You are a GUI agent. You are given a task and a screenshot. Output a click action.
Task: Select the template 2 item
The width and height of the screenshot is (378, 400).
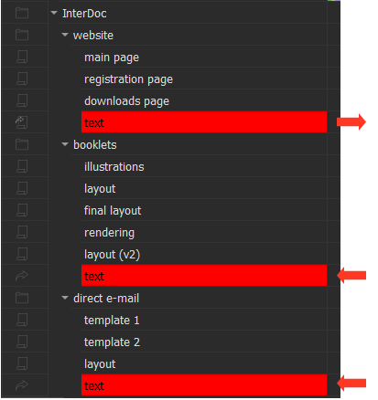click(x=204, y=342)
